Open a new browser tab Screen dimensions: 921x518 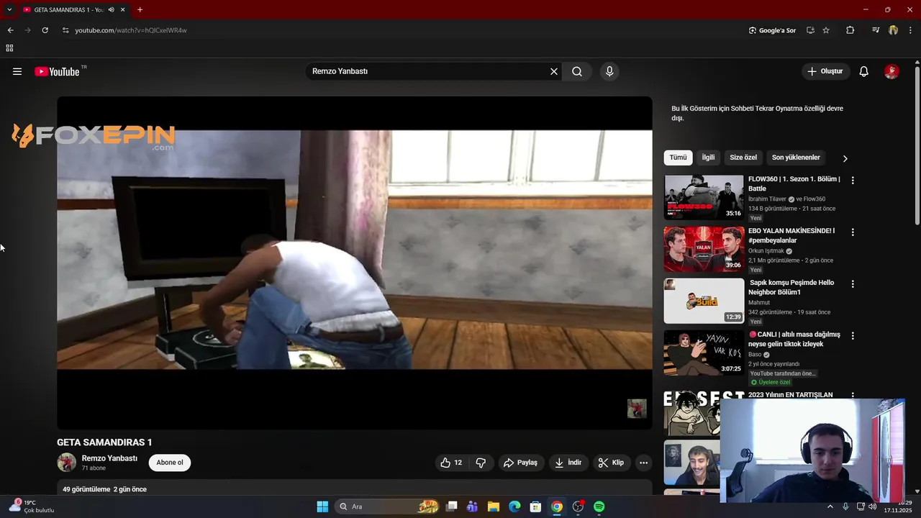(140, 9)
